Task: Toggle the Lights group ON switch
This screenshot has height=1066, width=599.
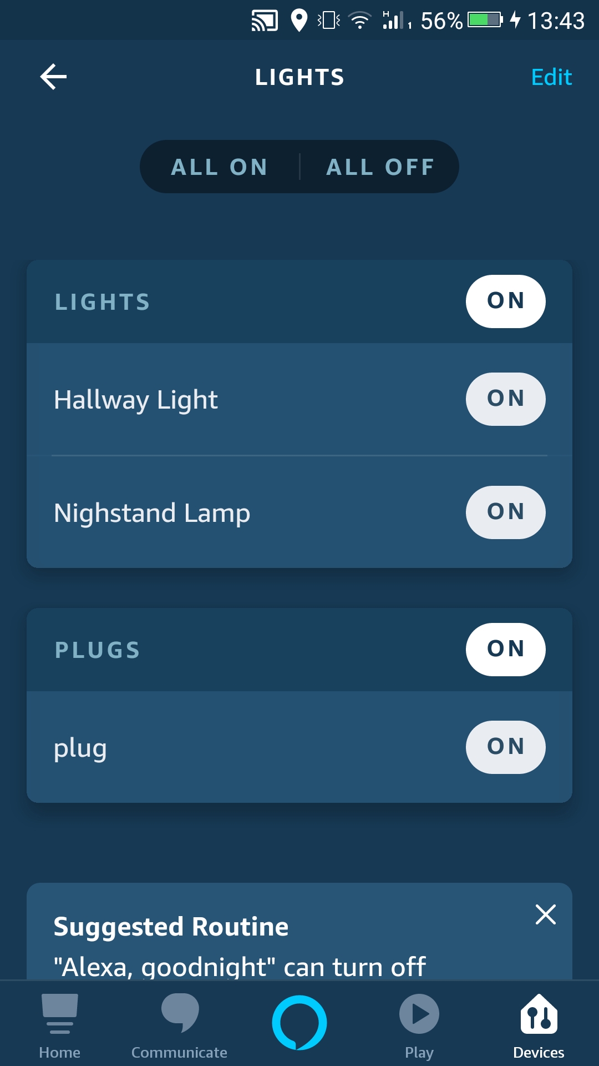Action: click(x=506, y=301)
